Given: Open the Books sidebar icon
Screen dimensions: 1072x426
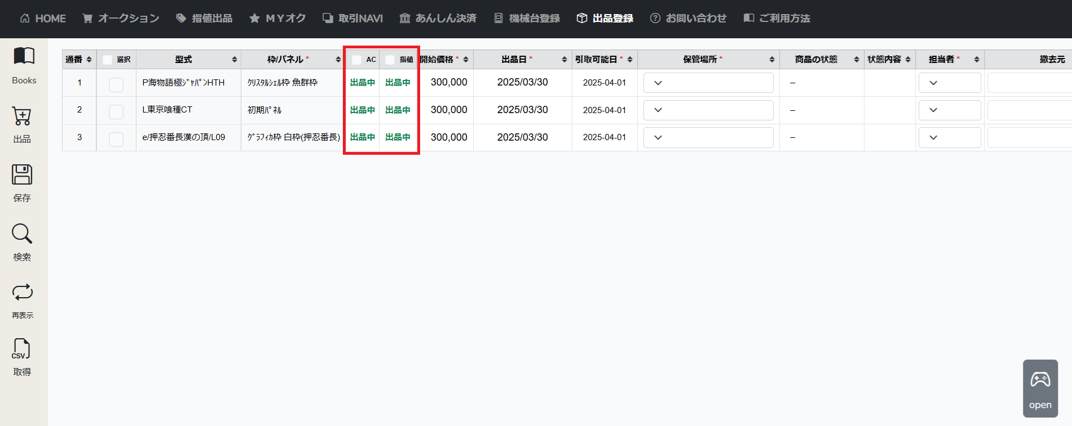Looking at the screenshot, I should pyautogui.click(x=24, y=56).
